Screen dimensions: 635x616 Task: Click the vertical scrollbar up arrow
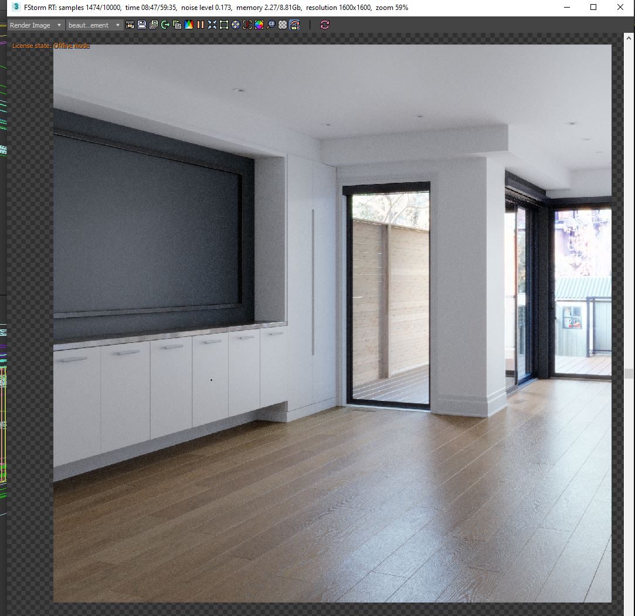[x=629, y=38]
